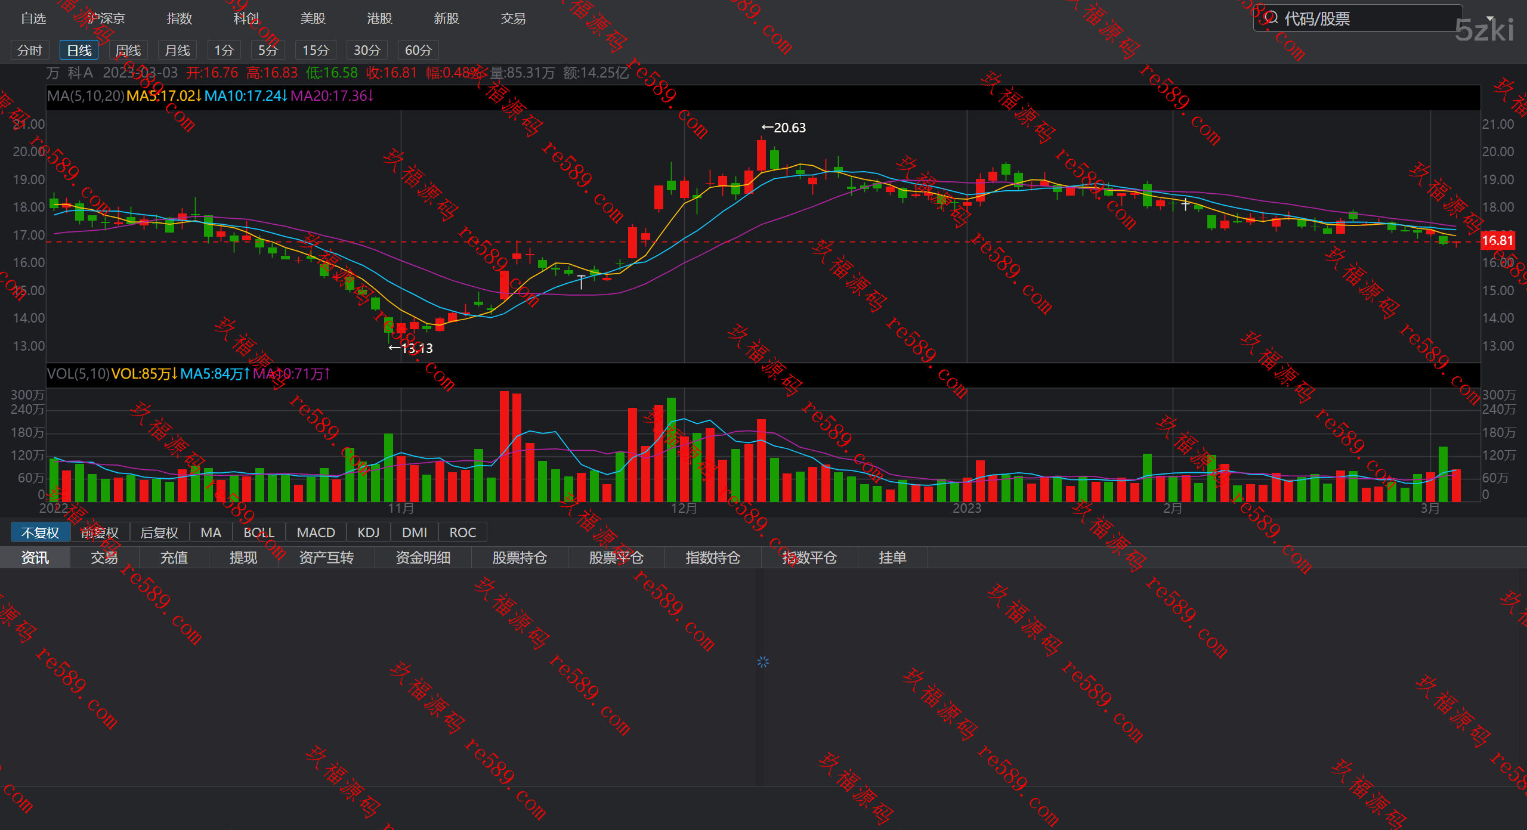The height and width of the screenshot is (830, 1527).
Task: Choose the 60分 interval button
Action: [418, 50]
